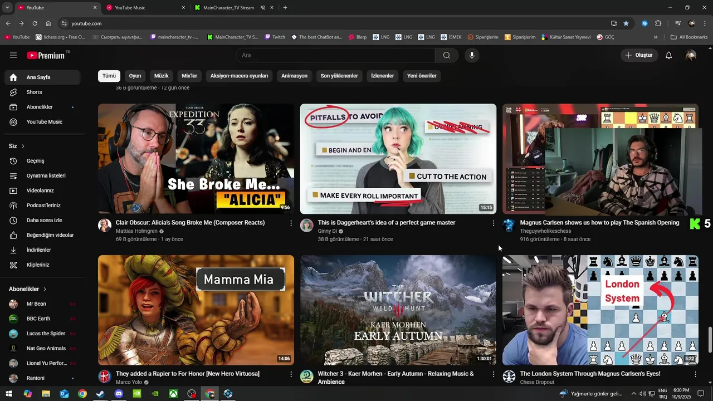The image size is (713, 401).
Task: Open Geçmiş history in sidebar
Action: pyautogui.click(x=42, y=161)
